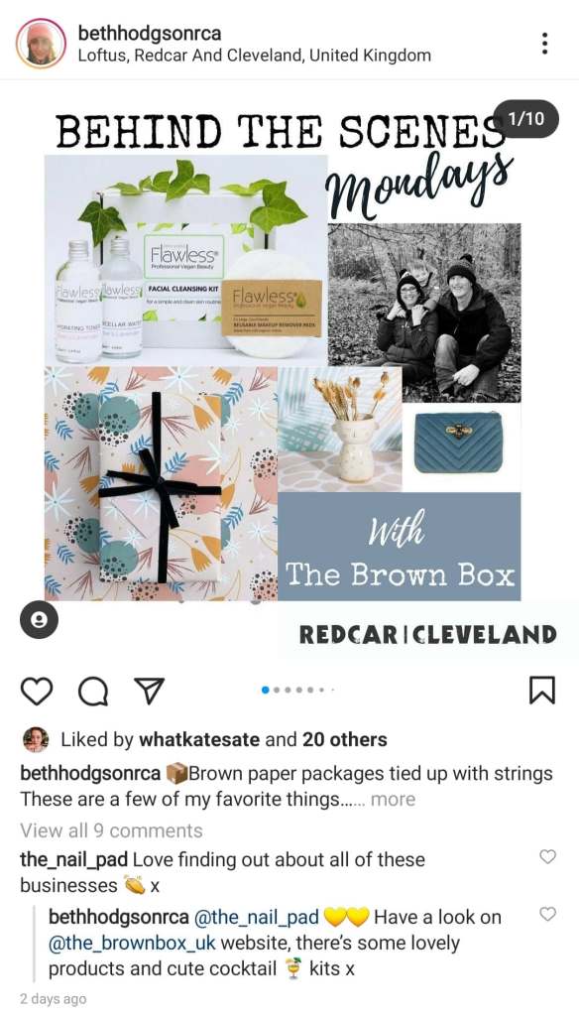Like the_nail_pad's comment
579x1016 pixels.
coord(548,856)
